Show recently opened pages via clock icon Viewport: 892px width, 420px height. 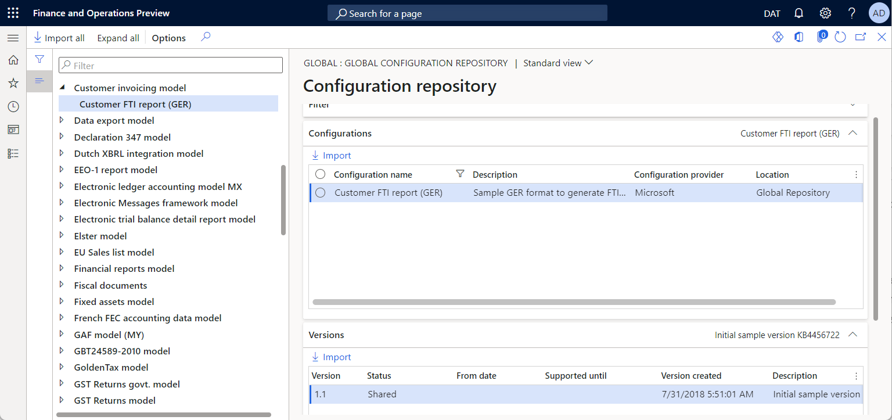(13, 106)
